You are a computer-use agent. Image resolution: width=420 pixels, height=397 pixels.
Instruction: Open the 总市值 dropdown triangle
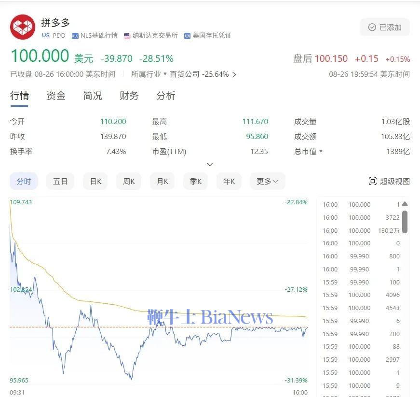(x=321, y=151)
